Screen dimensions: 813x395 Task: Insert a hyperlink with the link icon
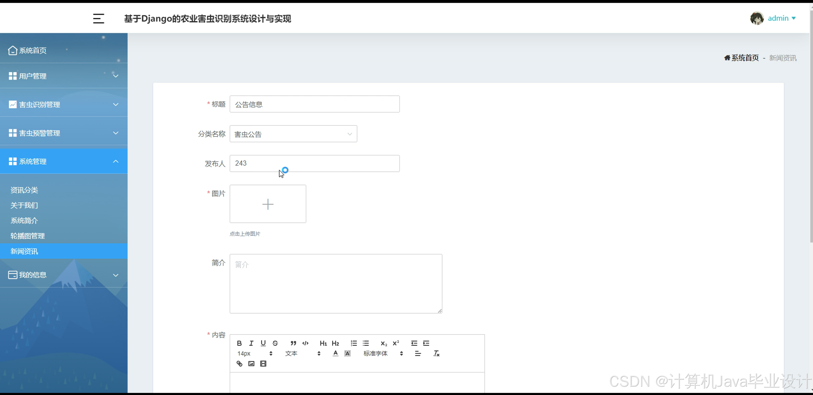(240, 363)
